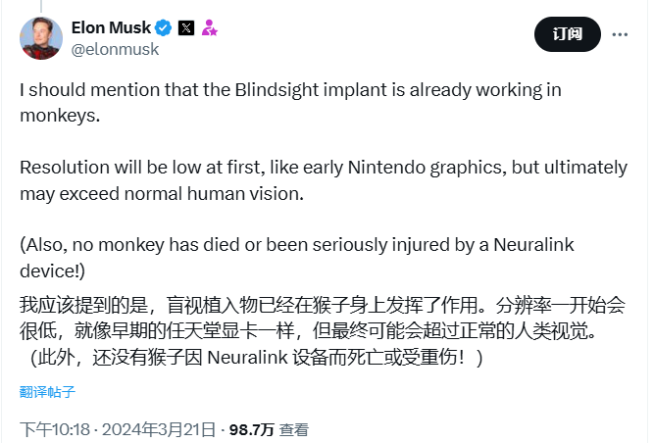Open Elon Musk's profile picture
Screen dimensions: 654x443
[41, 38]
